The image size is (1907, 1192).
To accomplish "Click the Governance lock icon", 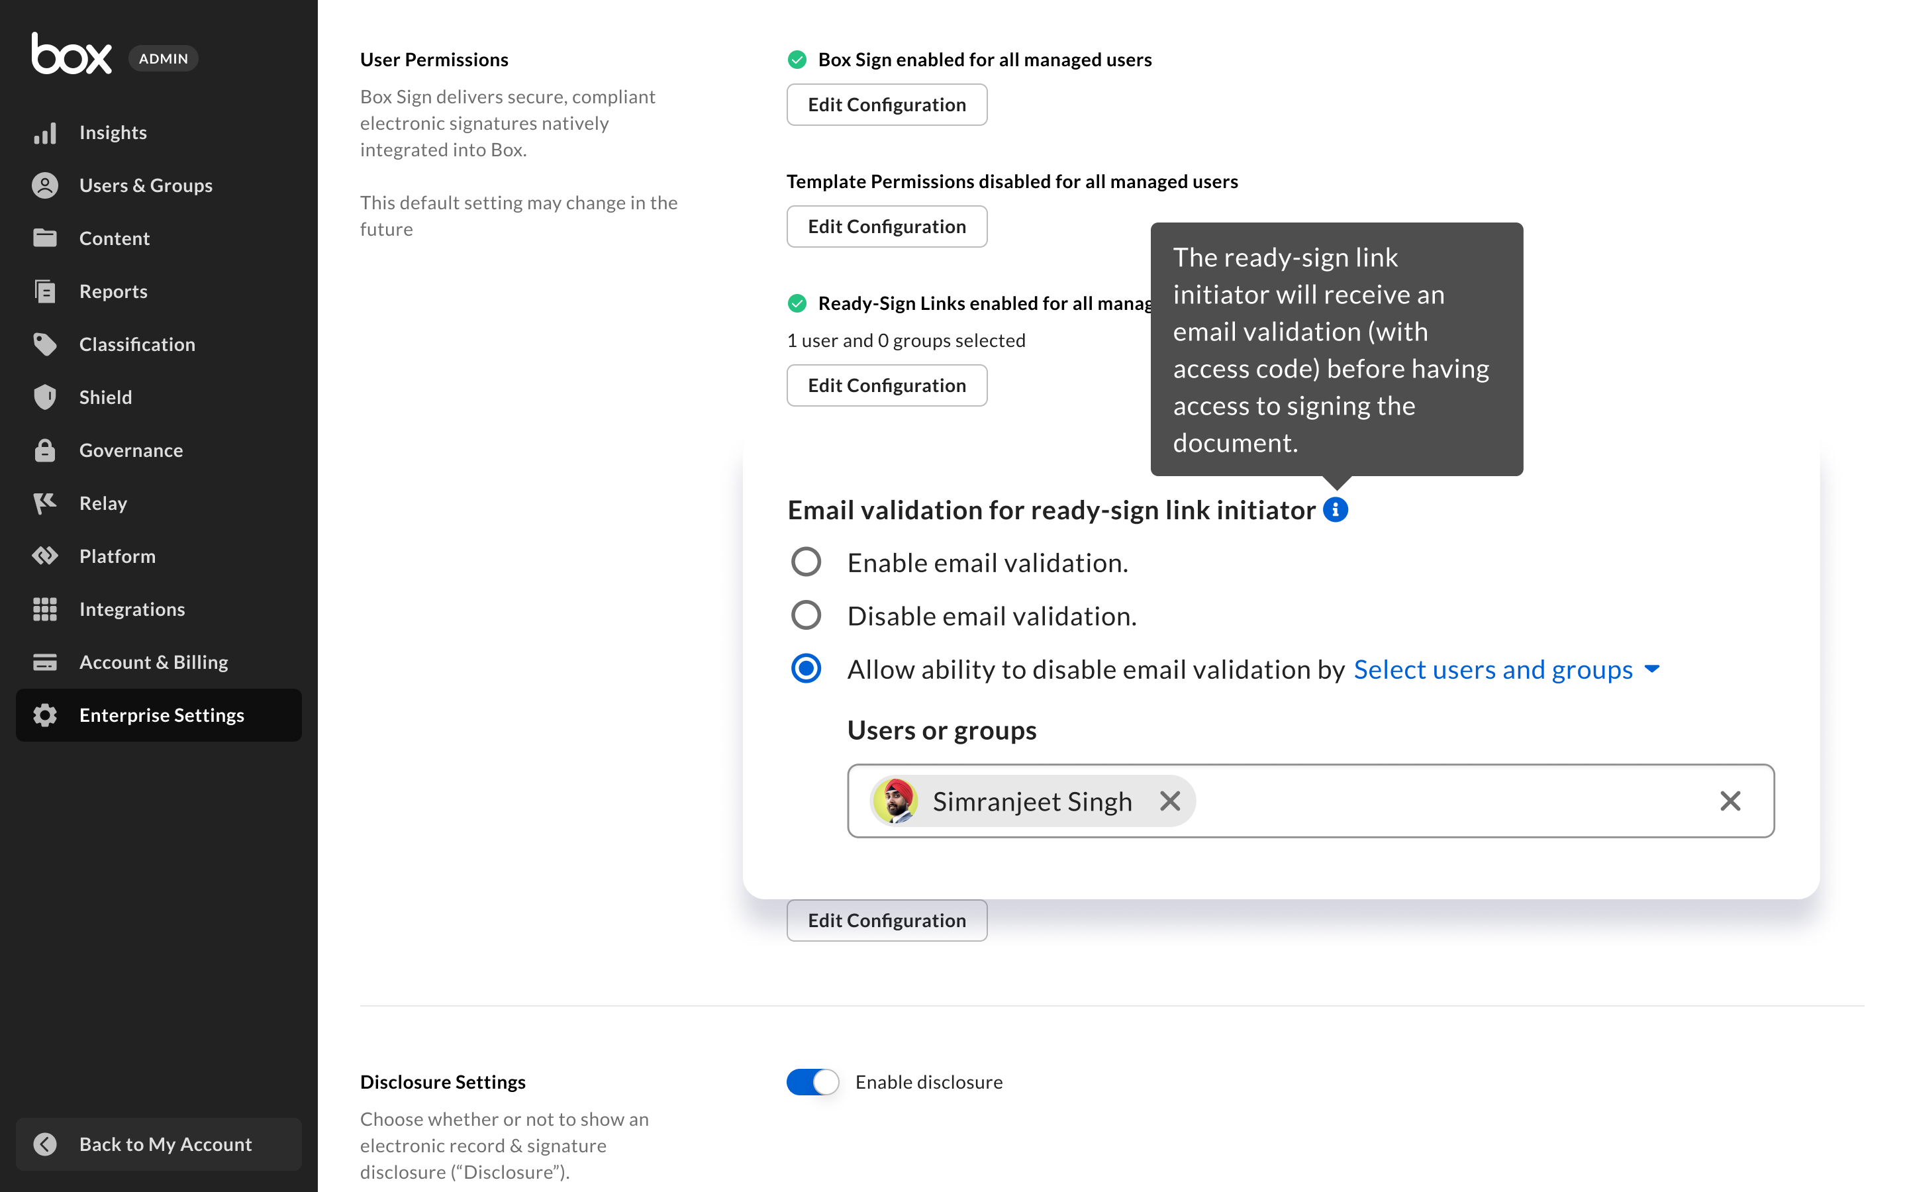I will pyautogui.click(x=45, y=450).
